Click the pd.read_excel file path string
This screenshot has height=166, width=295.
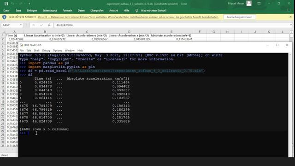point(136,71)
